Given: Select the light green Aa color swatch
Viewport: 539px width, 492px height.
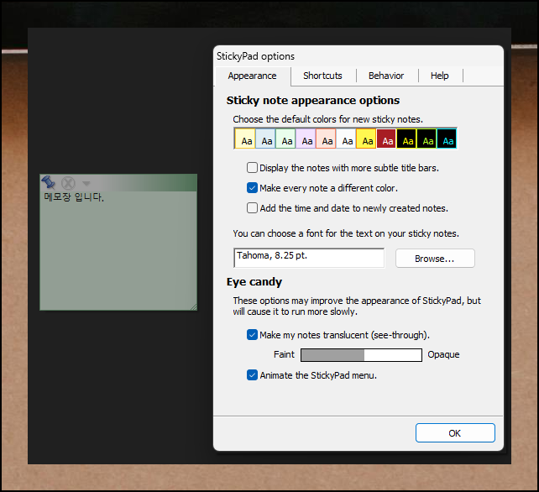Looking at the screenshot, I should (x=285, y=139).
